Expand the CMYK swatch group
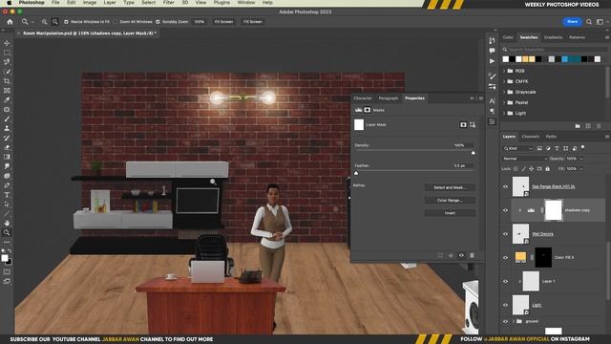 504,81
